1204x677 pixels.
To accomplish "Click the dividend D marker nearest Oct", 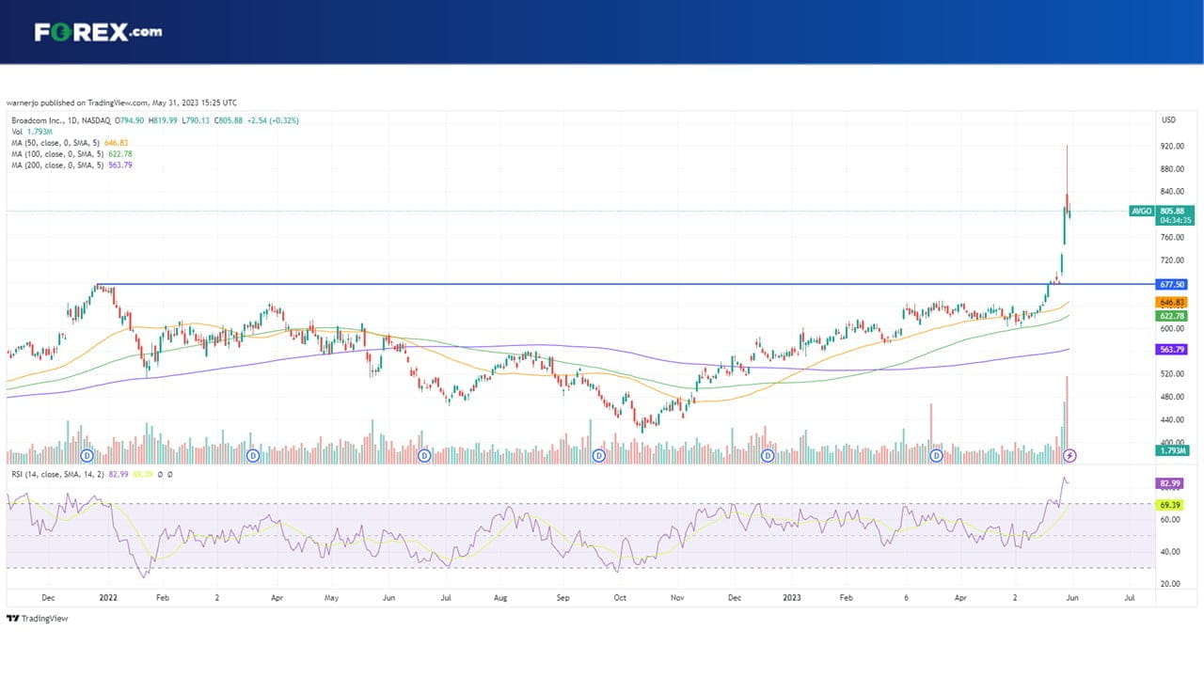I will (x=599, y=455).
